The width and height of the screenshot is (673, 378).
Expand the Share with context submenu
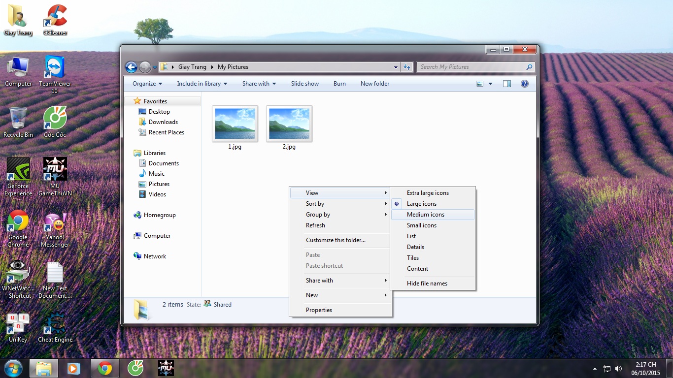click(340, 281)
